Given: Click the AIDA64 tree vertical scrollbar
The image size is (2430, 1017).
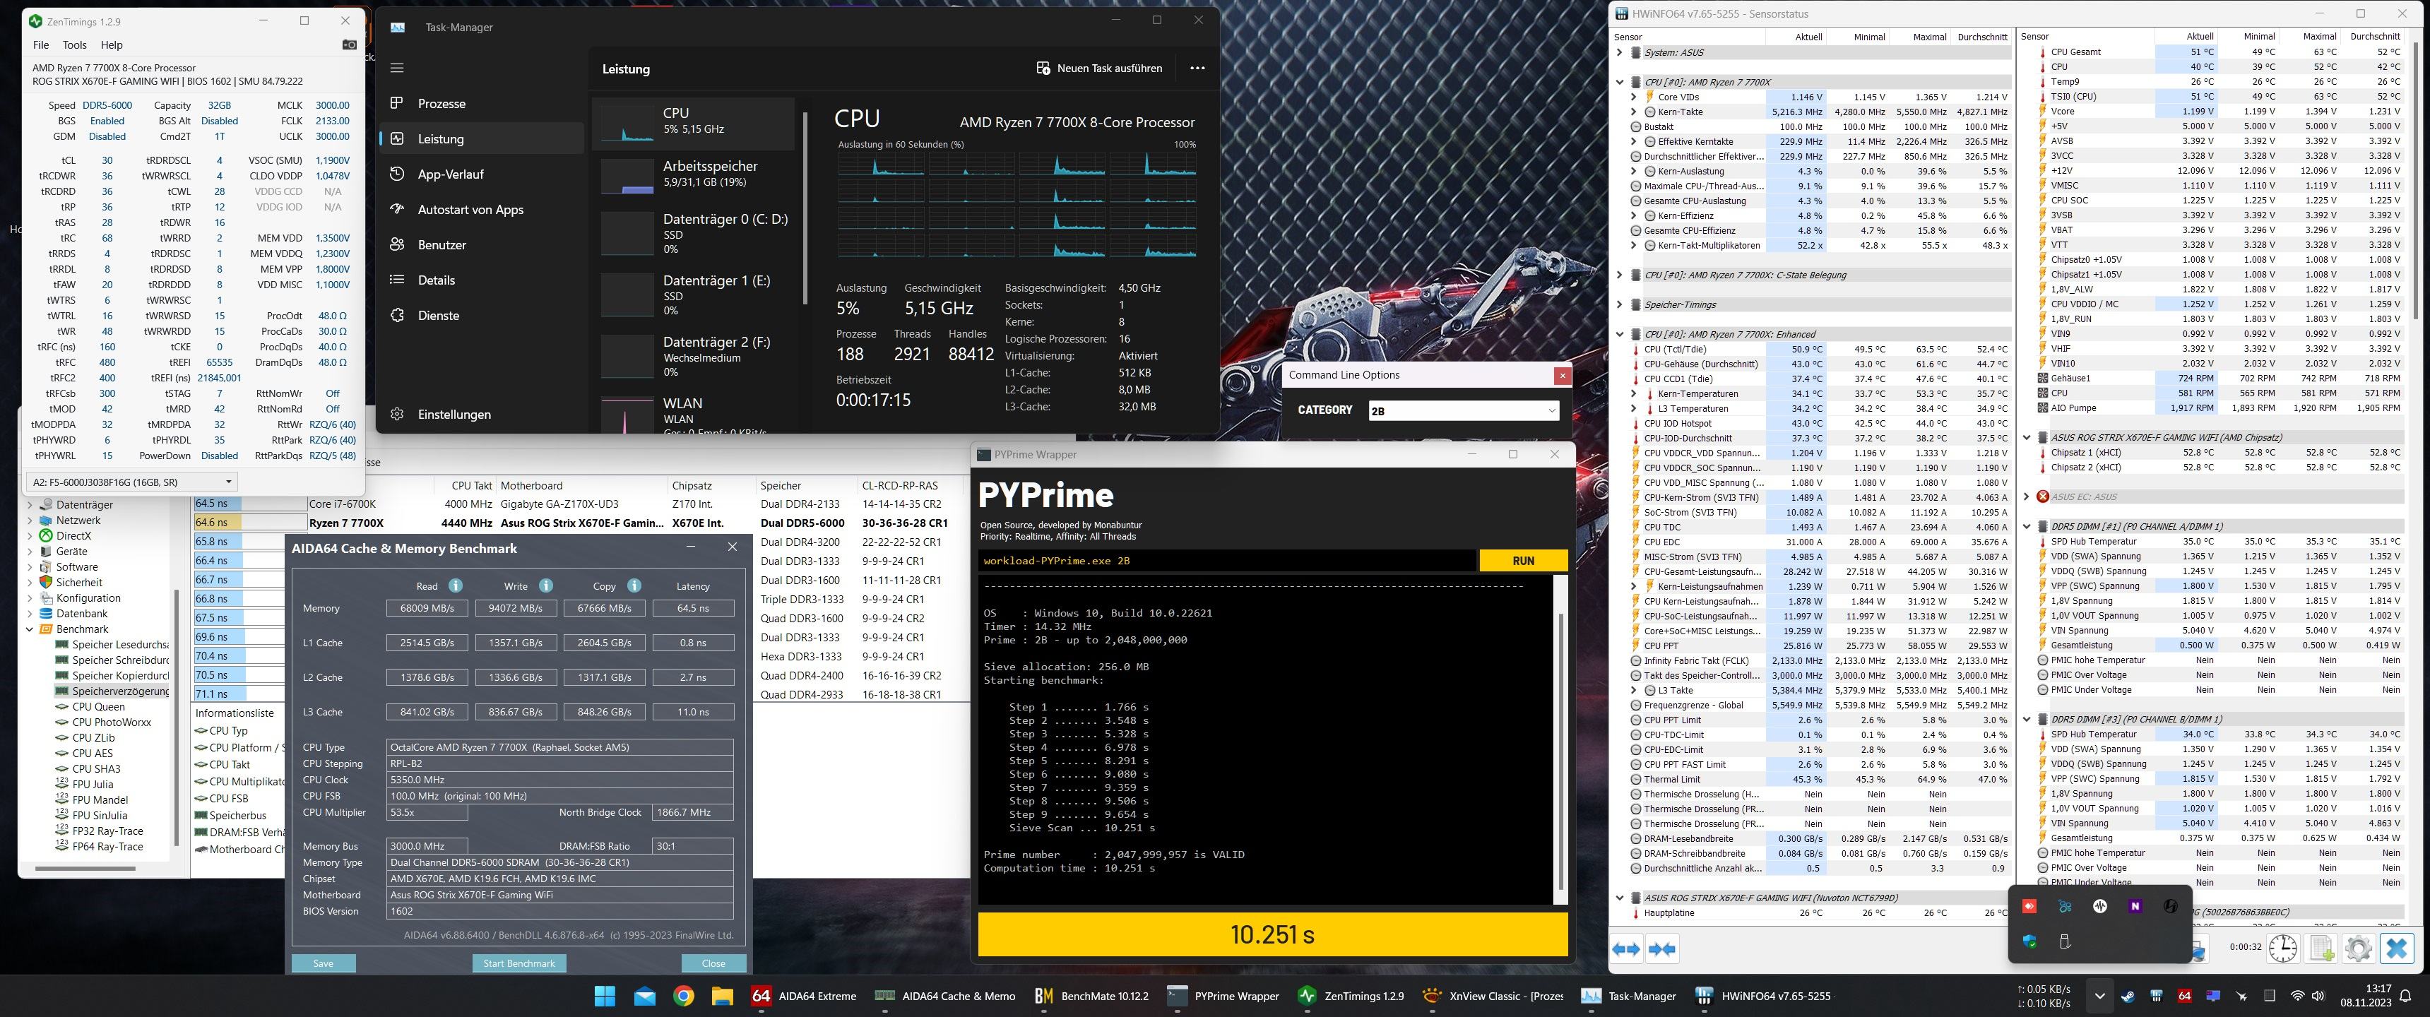Looking at the screenshot, I should (x=177, y=717).
